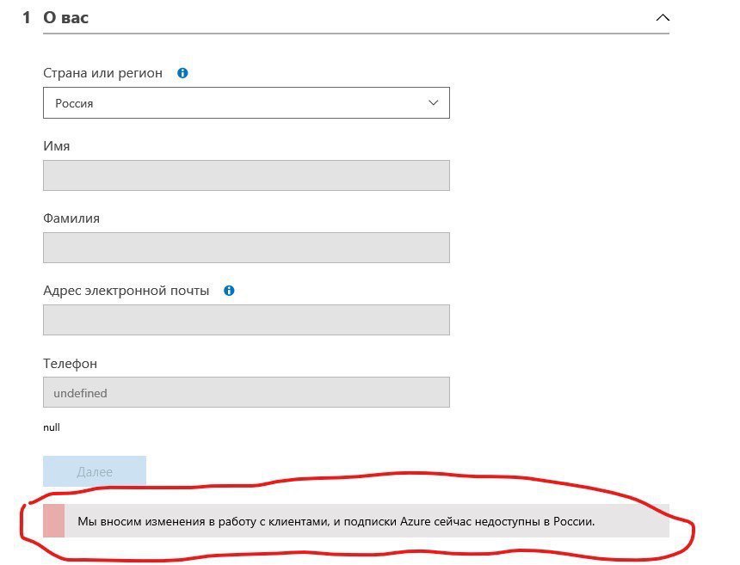Click the "Телефон" label
Screen dimensions: 740x565
coord(71,364)
